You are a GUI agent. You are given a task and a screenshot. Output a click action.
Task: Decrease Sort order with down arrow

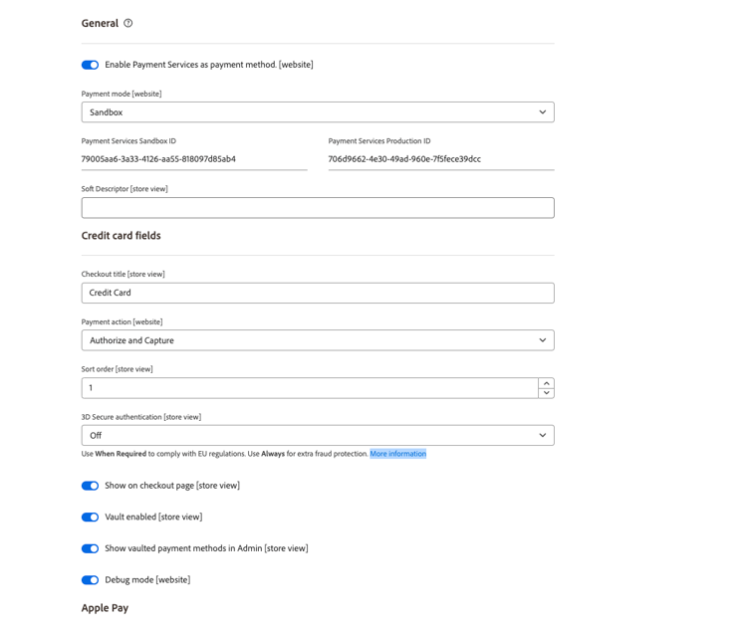coord(546,393)
